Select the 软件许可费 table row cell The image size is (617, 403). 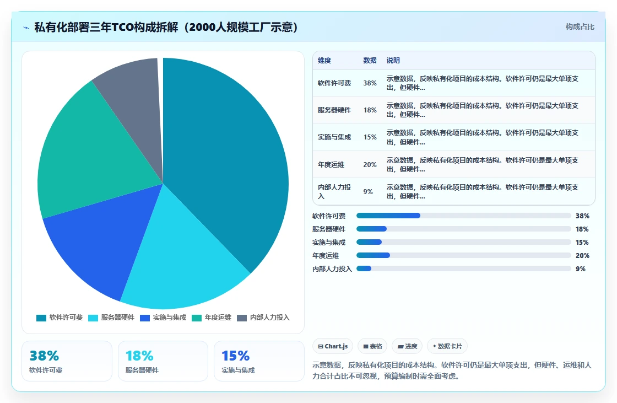coord(334,83)
